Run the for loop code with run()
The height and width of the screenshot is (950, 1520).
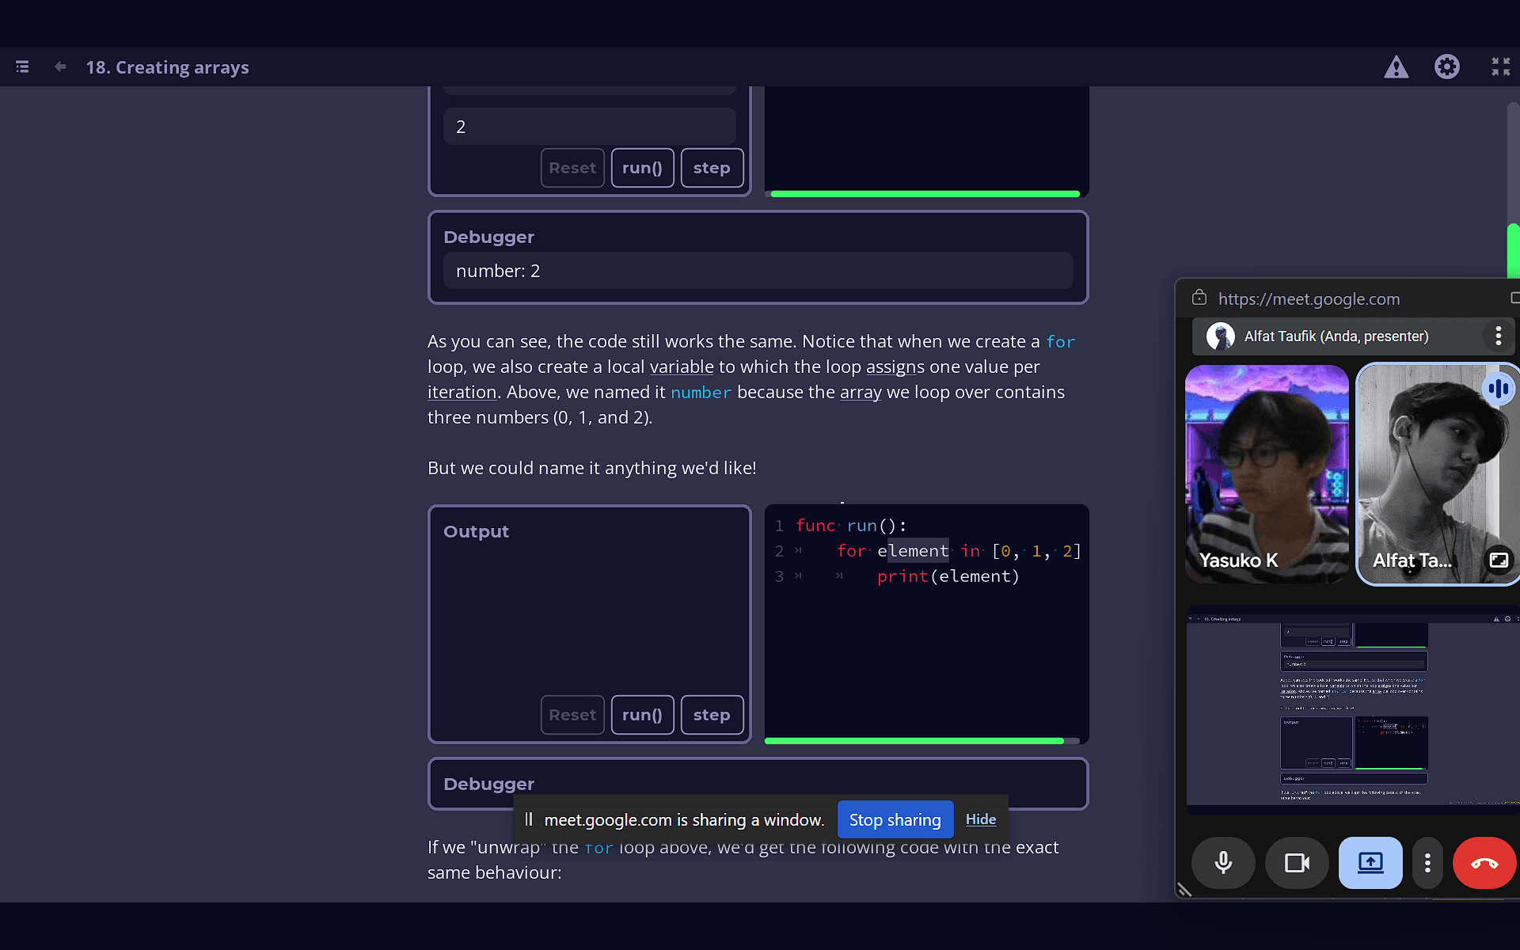click(x=642, y=714)
